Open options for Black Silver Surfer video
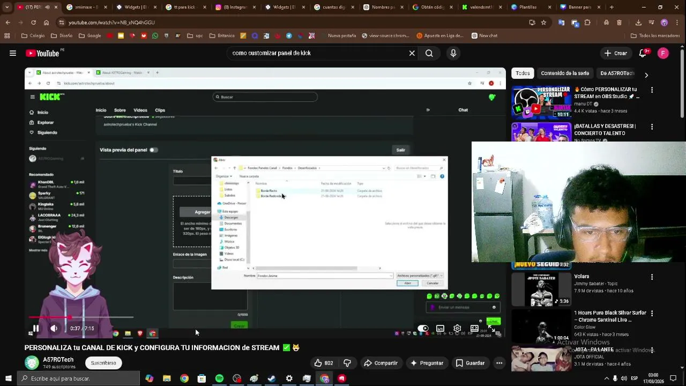 [652, 314]
